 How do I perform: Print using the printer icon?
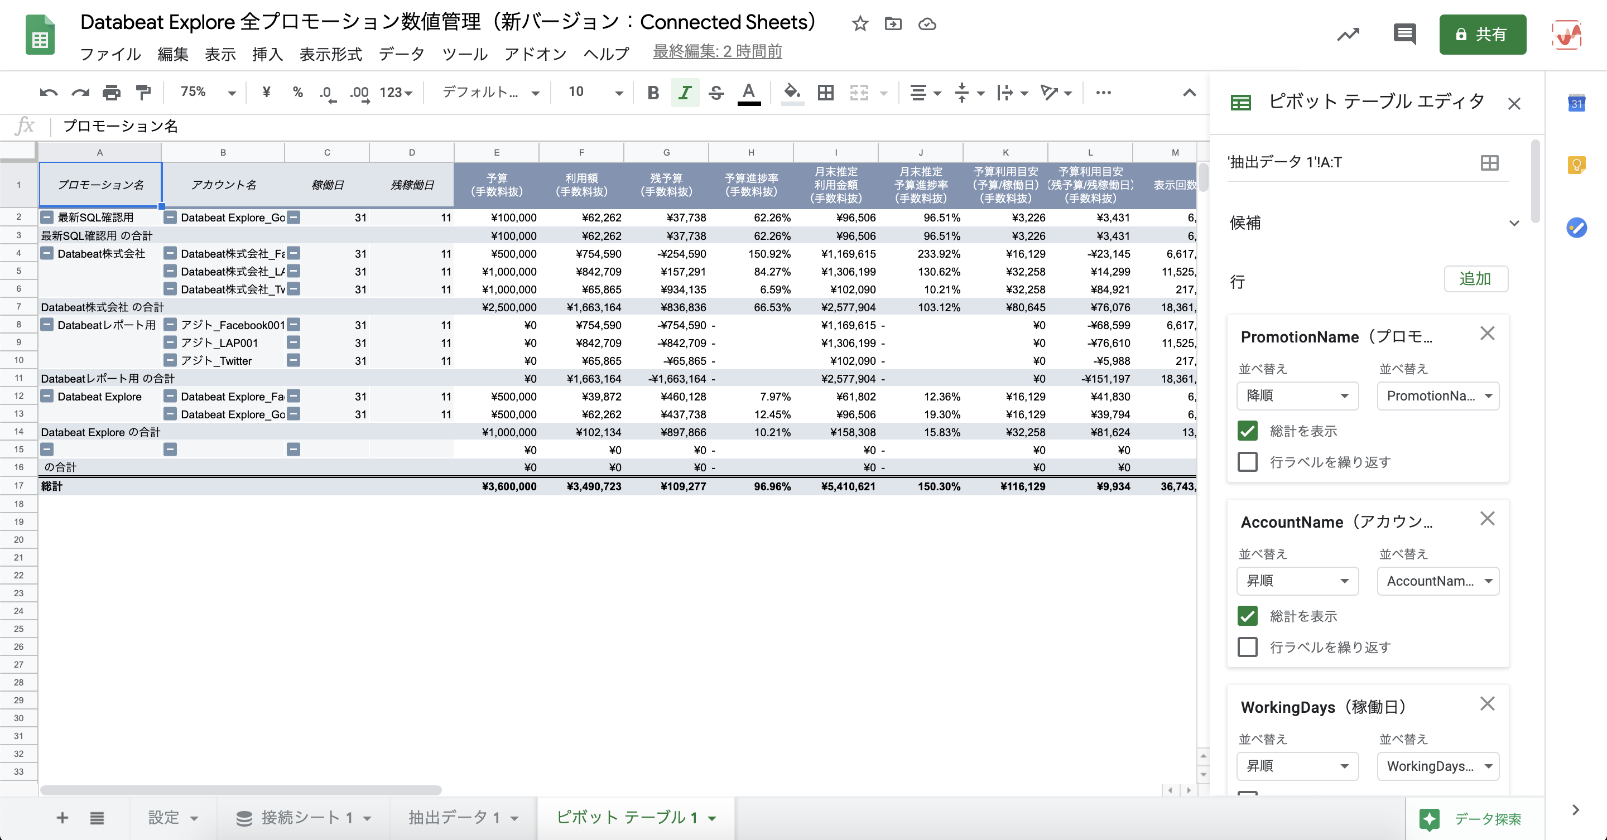click(x=111, y=93)
